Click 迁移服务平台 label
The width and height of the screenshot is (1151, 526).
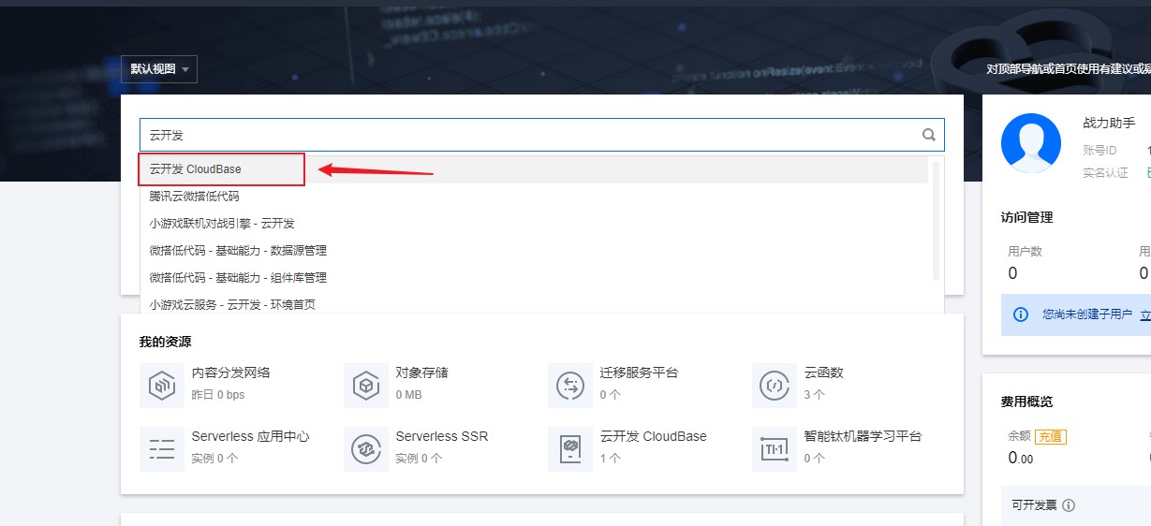pyautogui.click(x=639, y=373)
